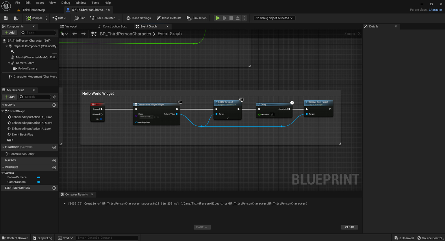Click the CLEAR button in Compiler Results

click(x=349, y=227)
